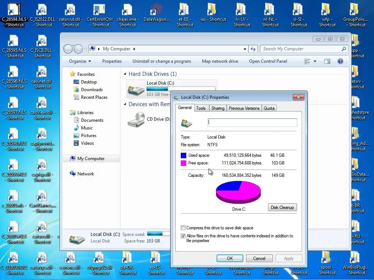This screenshot has width=374, height=280.
Task: Open the Previous Versions tab
Action: [x=244, y=108]
